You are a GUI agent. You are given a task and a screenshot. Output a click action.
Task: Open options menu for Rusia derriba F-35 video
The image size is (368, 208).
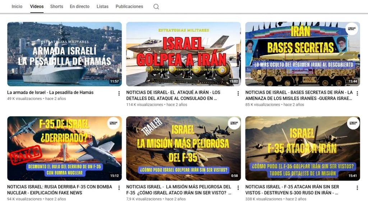click(x=119, y=188)
